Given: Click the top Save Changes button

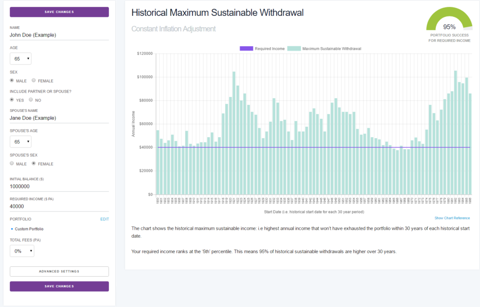Looking at the screenshot, I should 59,12.
